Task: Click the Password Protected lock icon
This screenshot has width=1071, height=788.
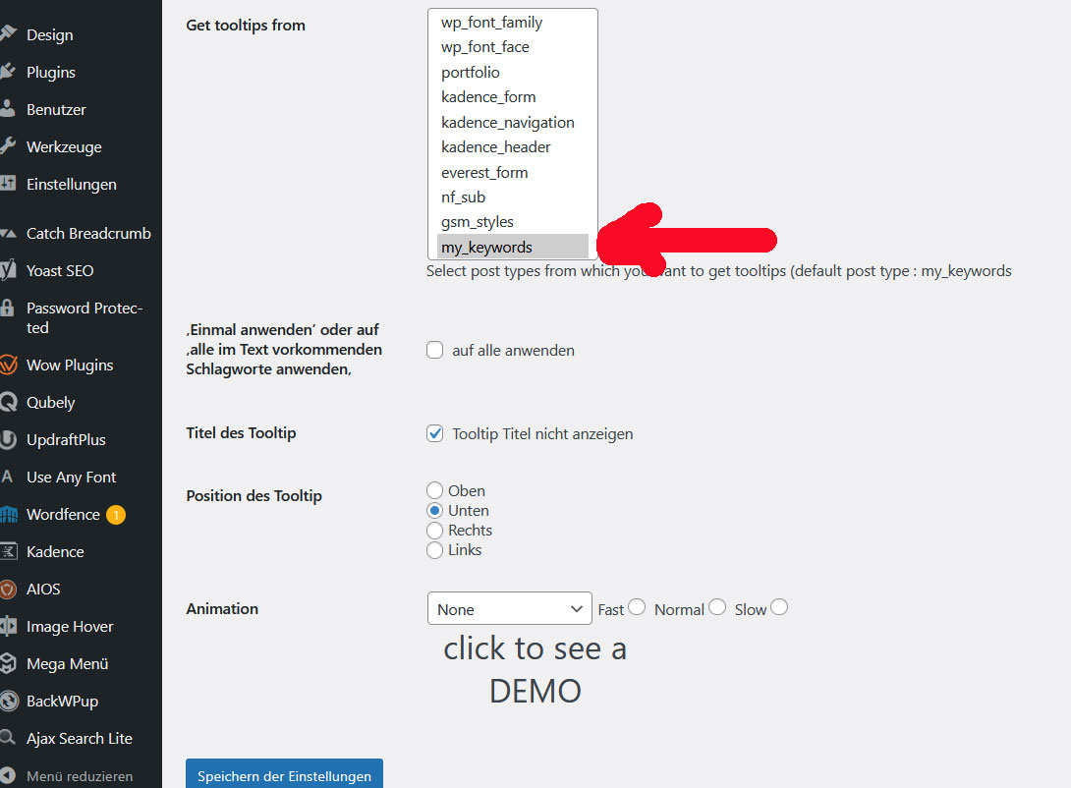Action: tap(9, 309)
